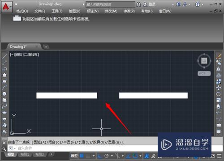Select the Revision Cloud tool
Screen dimensions: 224x161
(4, 100)
